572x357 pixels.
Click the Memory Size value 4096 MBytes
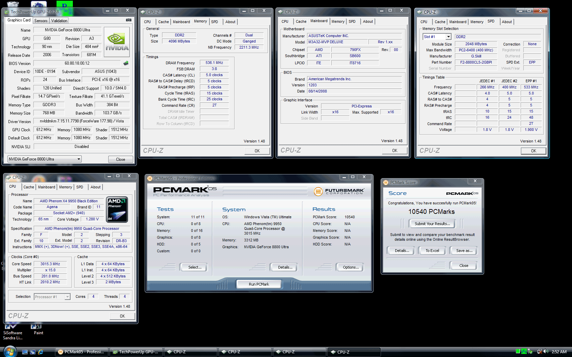click(x=179, y=41)
